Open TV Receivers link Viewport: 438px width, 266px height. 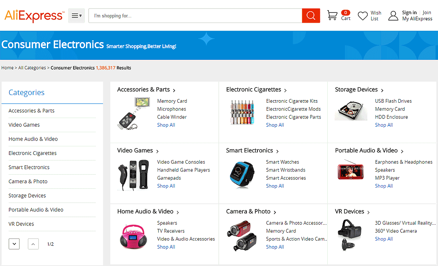pyautogui.click(x=171, y=231)
